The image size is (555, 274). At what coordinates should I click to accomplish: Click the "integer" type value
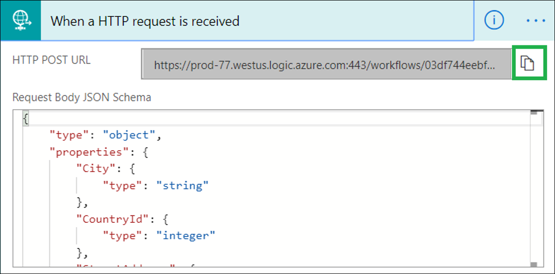tap(186, 235)
